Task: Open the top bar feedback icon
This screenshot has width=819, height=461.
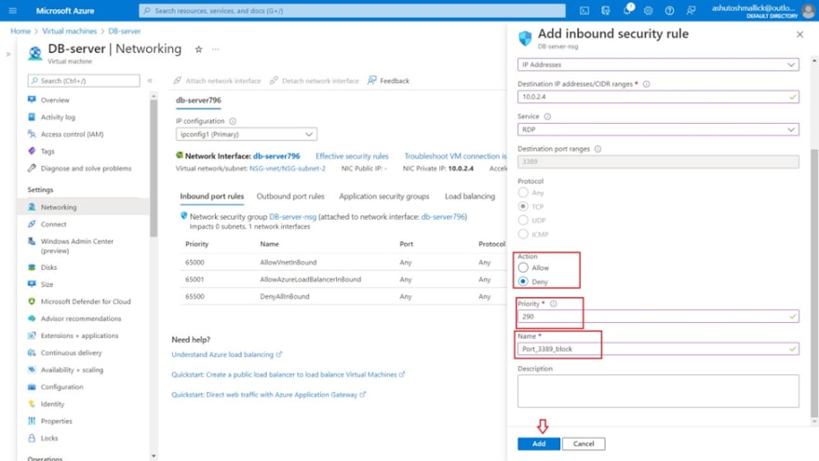Action: click(691, 10)
